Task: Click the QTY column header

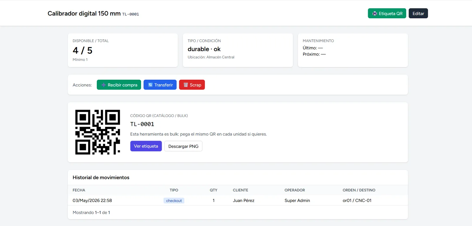Action: pos(214,190)
